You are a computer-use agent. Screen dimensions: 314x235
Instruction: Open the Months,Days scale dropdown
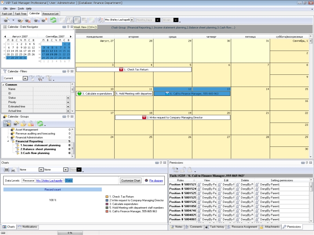point(158,20)
